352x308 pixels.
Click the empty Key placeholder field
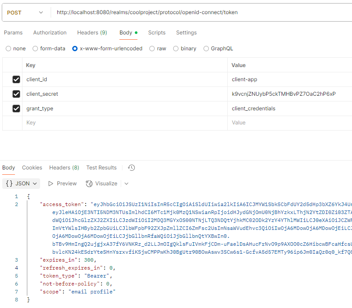click(x=125, y=123)
